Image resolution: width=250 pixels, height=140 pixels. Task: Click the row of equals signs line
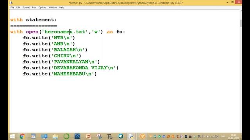[x=34, y=26]
